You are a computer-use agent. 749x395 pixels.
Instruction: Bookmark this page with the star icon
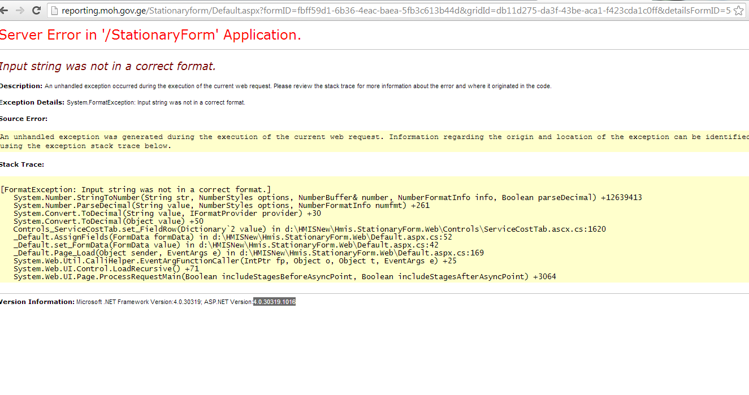[x=738, y=11]
